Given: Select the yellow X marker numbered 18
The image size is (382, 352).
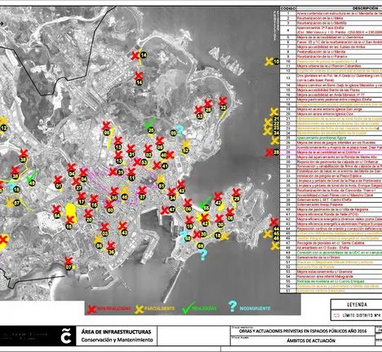Looking at the screenshot, I should 224,236.
